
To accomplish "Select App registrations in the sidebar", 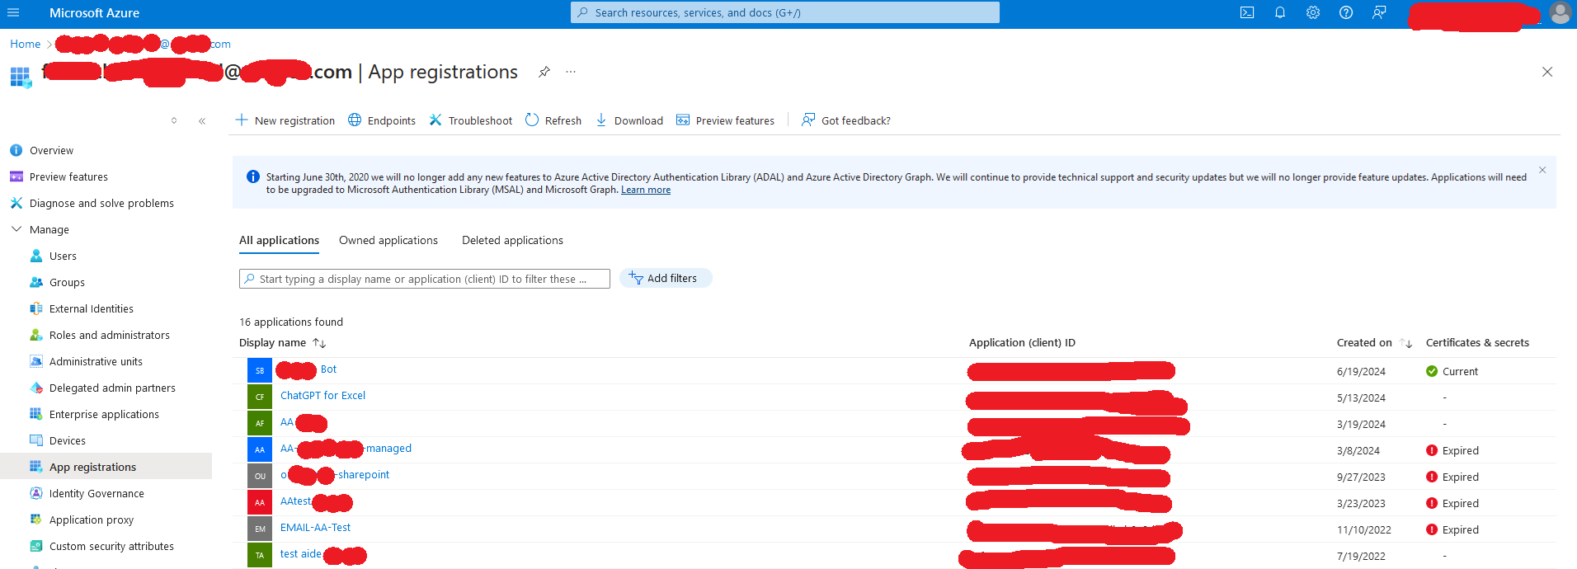I will pos(106,467).
